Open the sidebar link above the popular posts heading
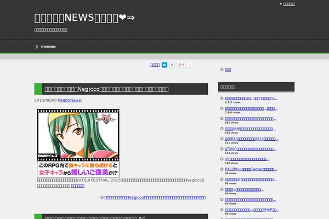 (x=228, y=70)
